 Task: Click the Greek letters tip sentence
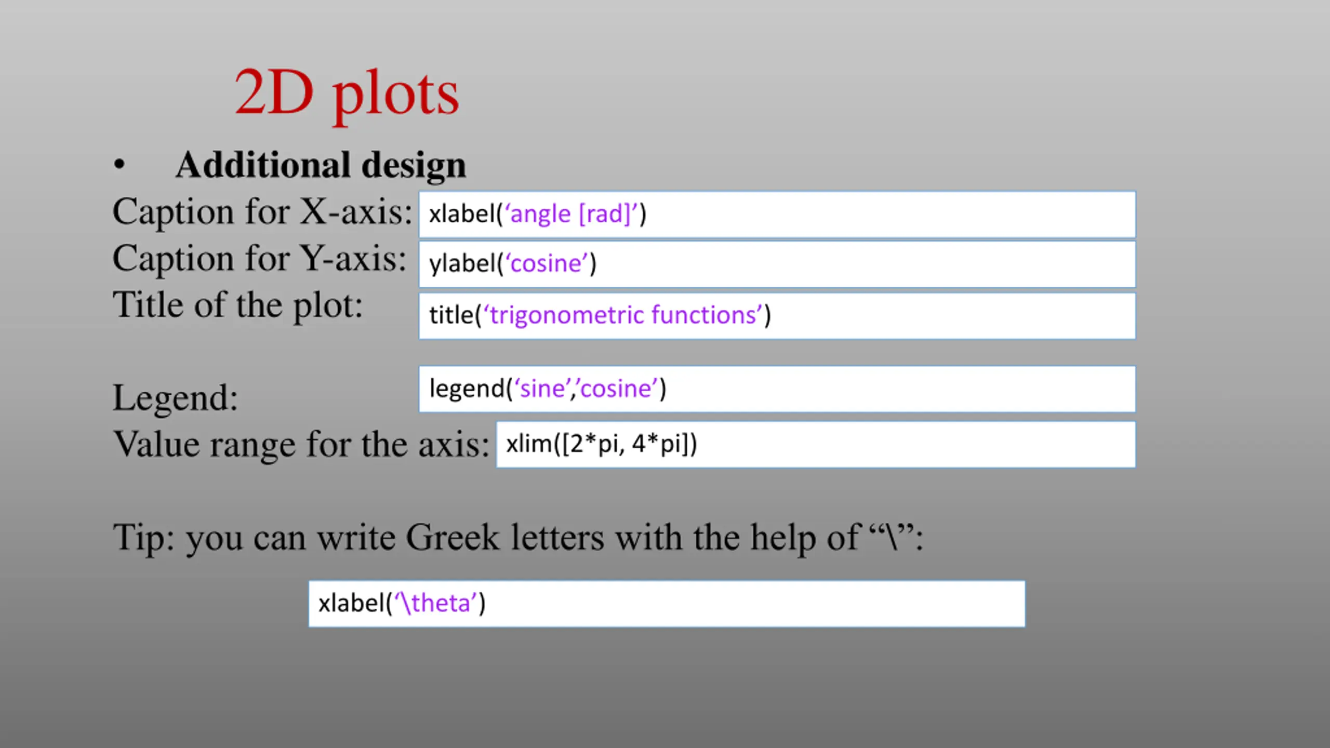pyautogui.click(x=518, y=537)
